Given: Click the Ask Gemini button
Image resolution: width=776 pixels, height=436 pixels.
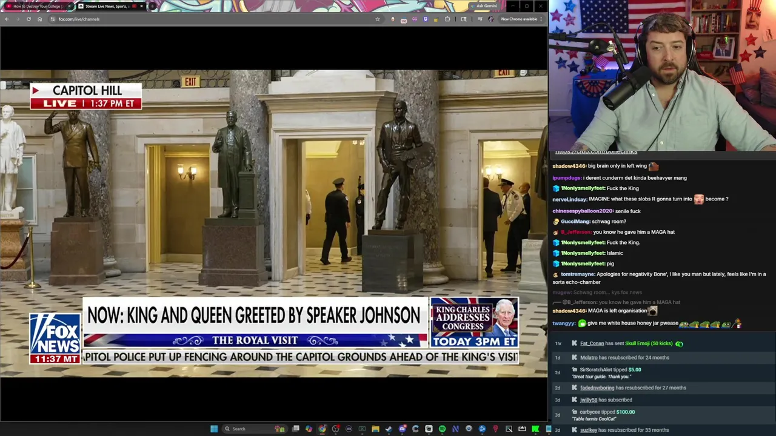Looking at the screenshot, I should [483, 6].
